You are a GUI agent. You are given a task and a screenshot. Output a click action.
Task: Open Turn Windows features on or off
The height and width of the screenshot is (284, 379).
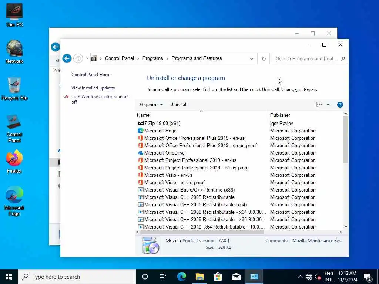click(x=100, y=99)
